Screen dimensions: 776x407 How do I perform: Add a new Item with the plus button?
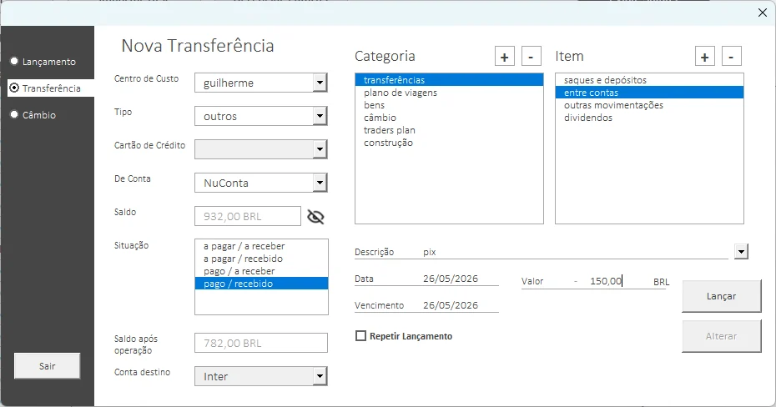click(705, 57)
